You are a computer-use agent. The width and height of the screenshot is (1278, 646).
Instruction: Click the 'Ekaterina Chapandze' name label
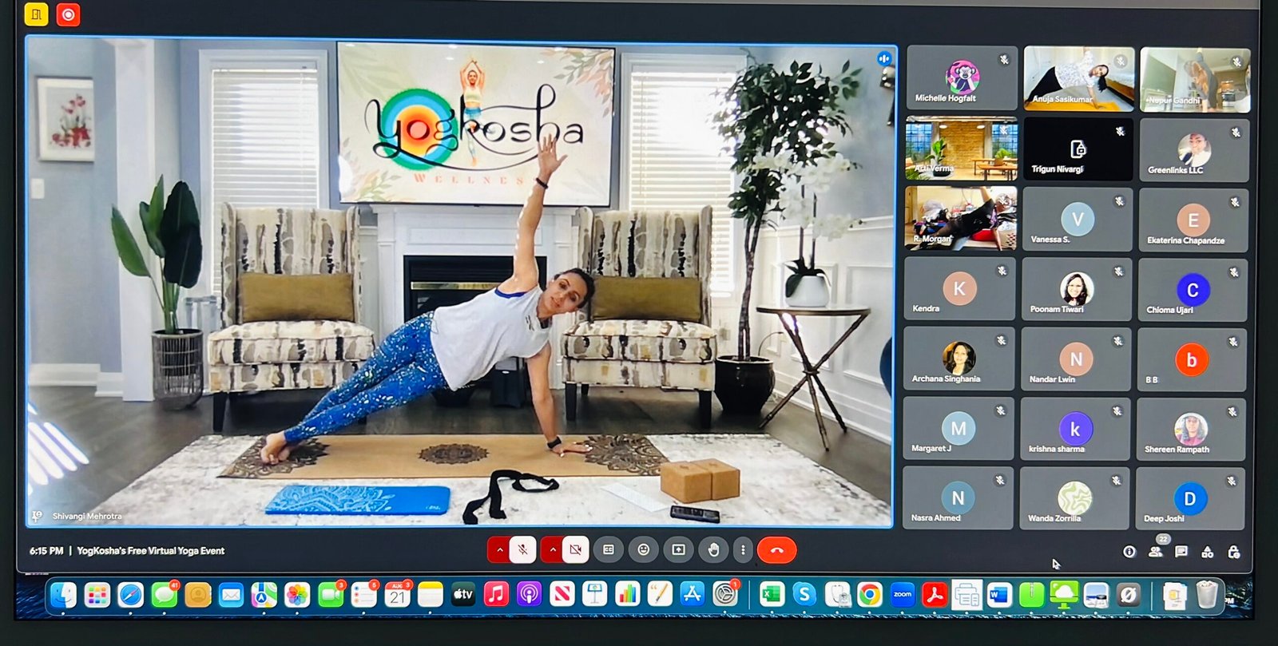[1185, 240]
